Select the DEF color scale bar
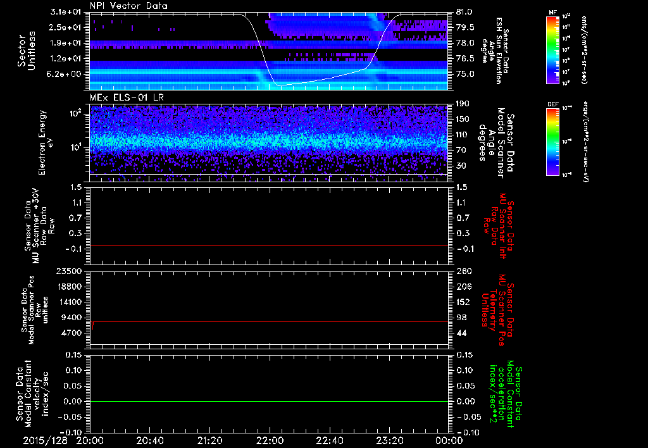Viewport: 648px width, 448px height. [552, 142]
